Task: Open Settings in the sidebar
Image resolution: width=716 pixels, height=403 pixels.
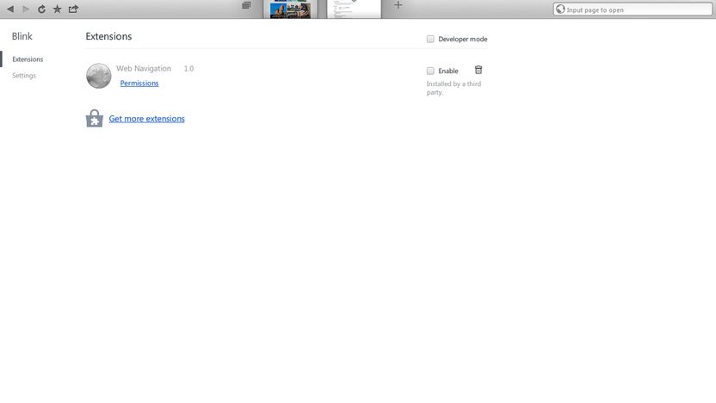Action: click(24, 76)
